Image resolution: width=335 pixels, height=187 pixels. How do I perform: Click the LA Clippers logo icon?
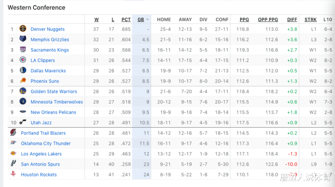23,60
